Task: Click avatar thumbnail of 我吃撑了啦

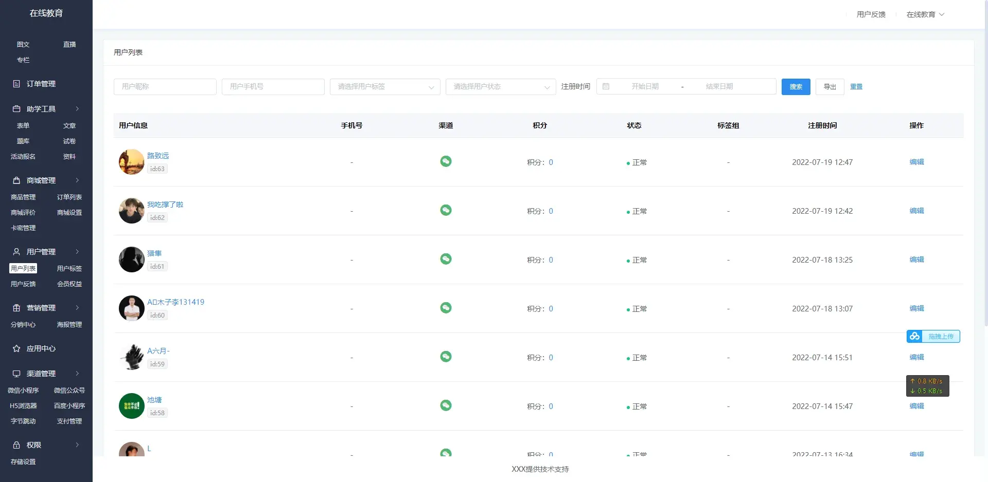Action: [132, 211]
